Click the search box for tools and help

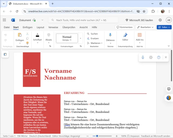click(83, 20)
